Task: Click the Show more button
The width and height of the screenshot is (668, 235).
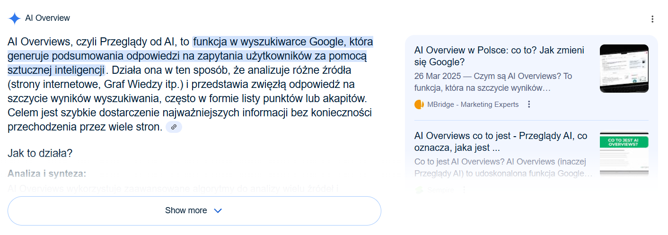Action: pyautogui.click(x=194, y=211)
